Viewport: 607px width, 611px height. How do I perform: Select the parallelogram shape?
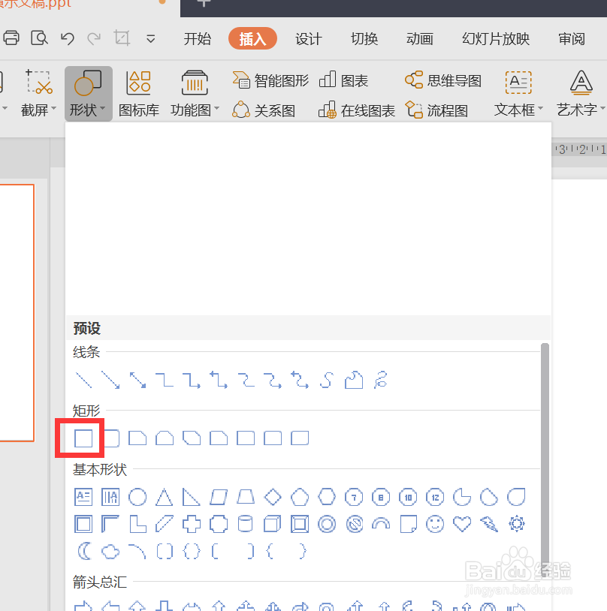tap(219, 497)
